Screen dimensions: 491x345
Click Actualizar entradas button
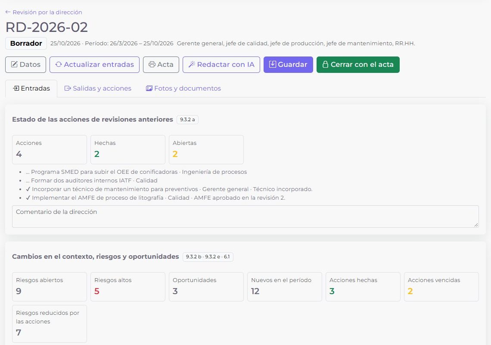(94, 65)
